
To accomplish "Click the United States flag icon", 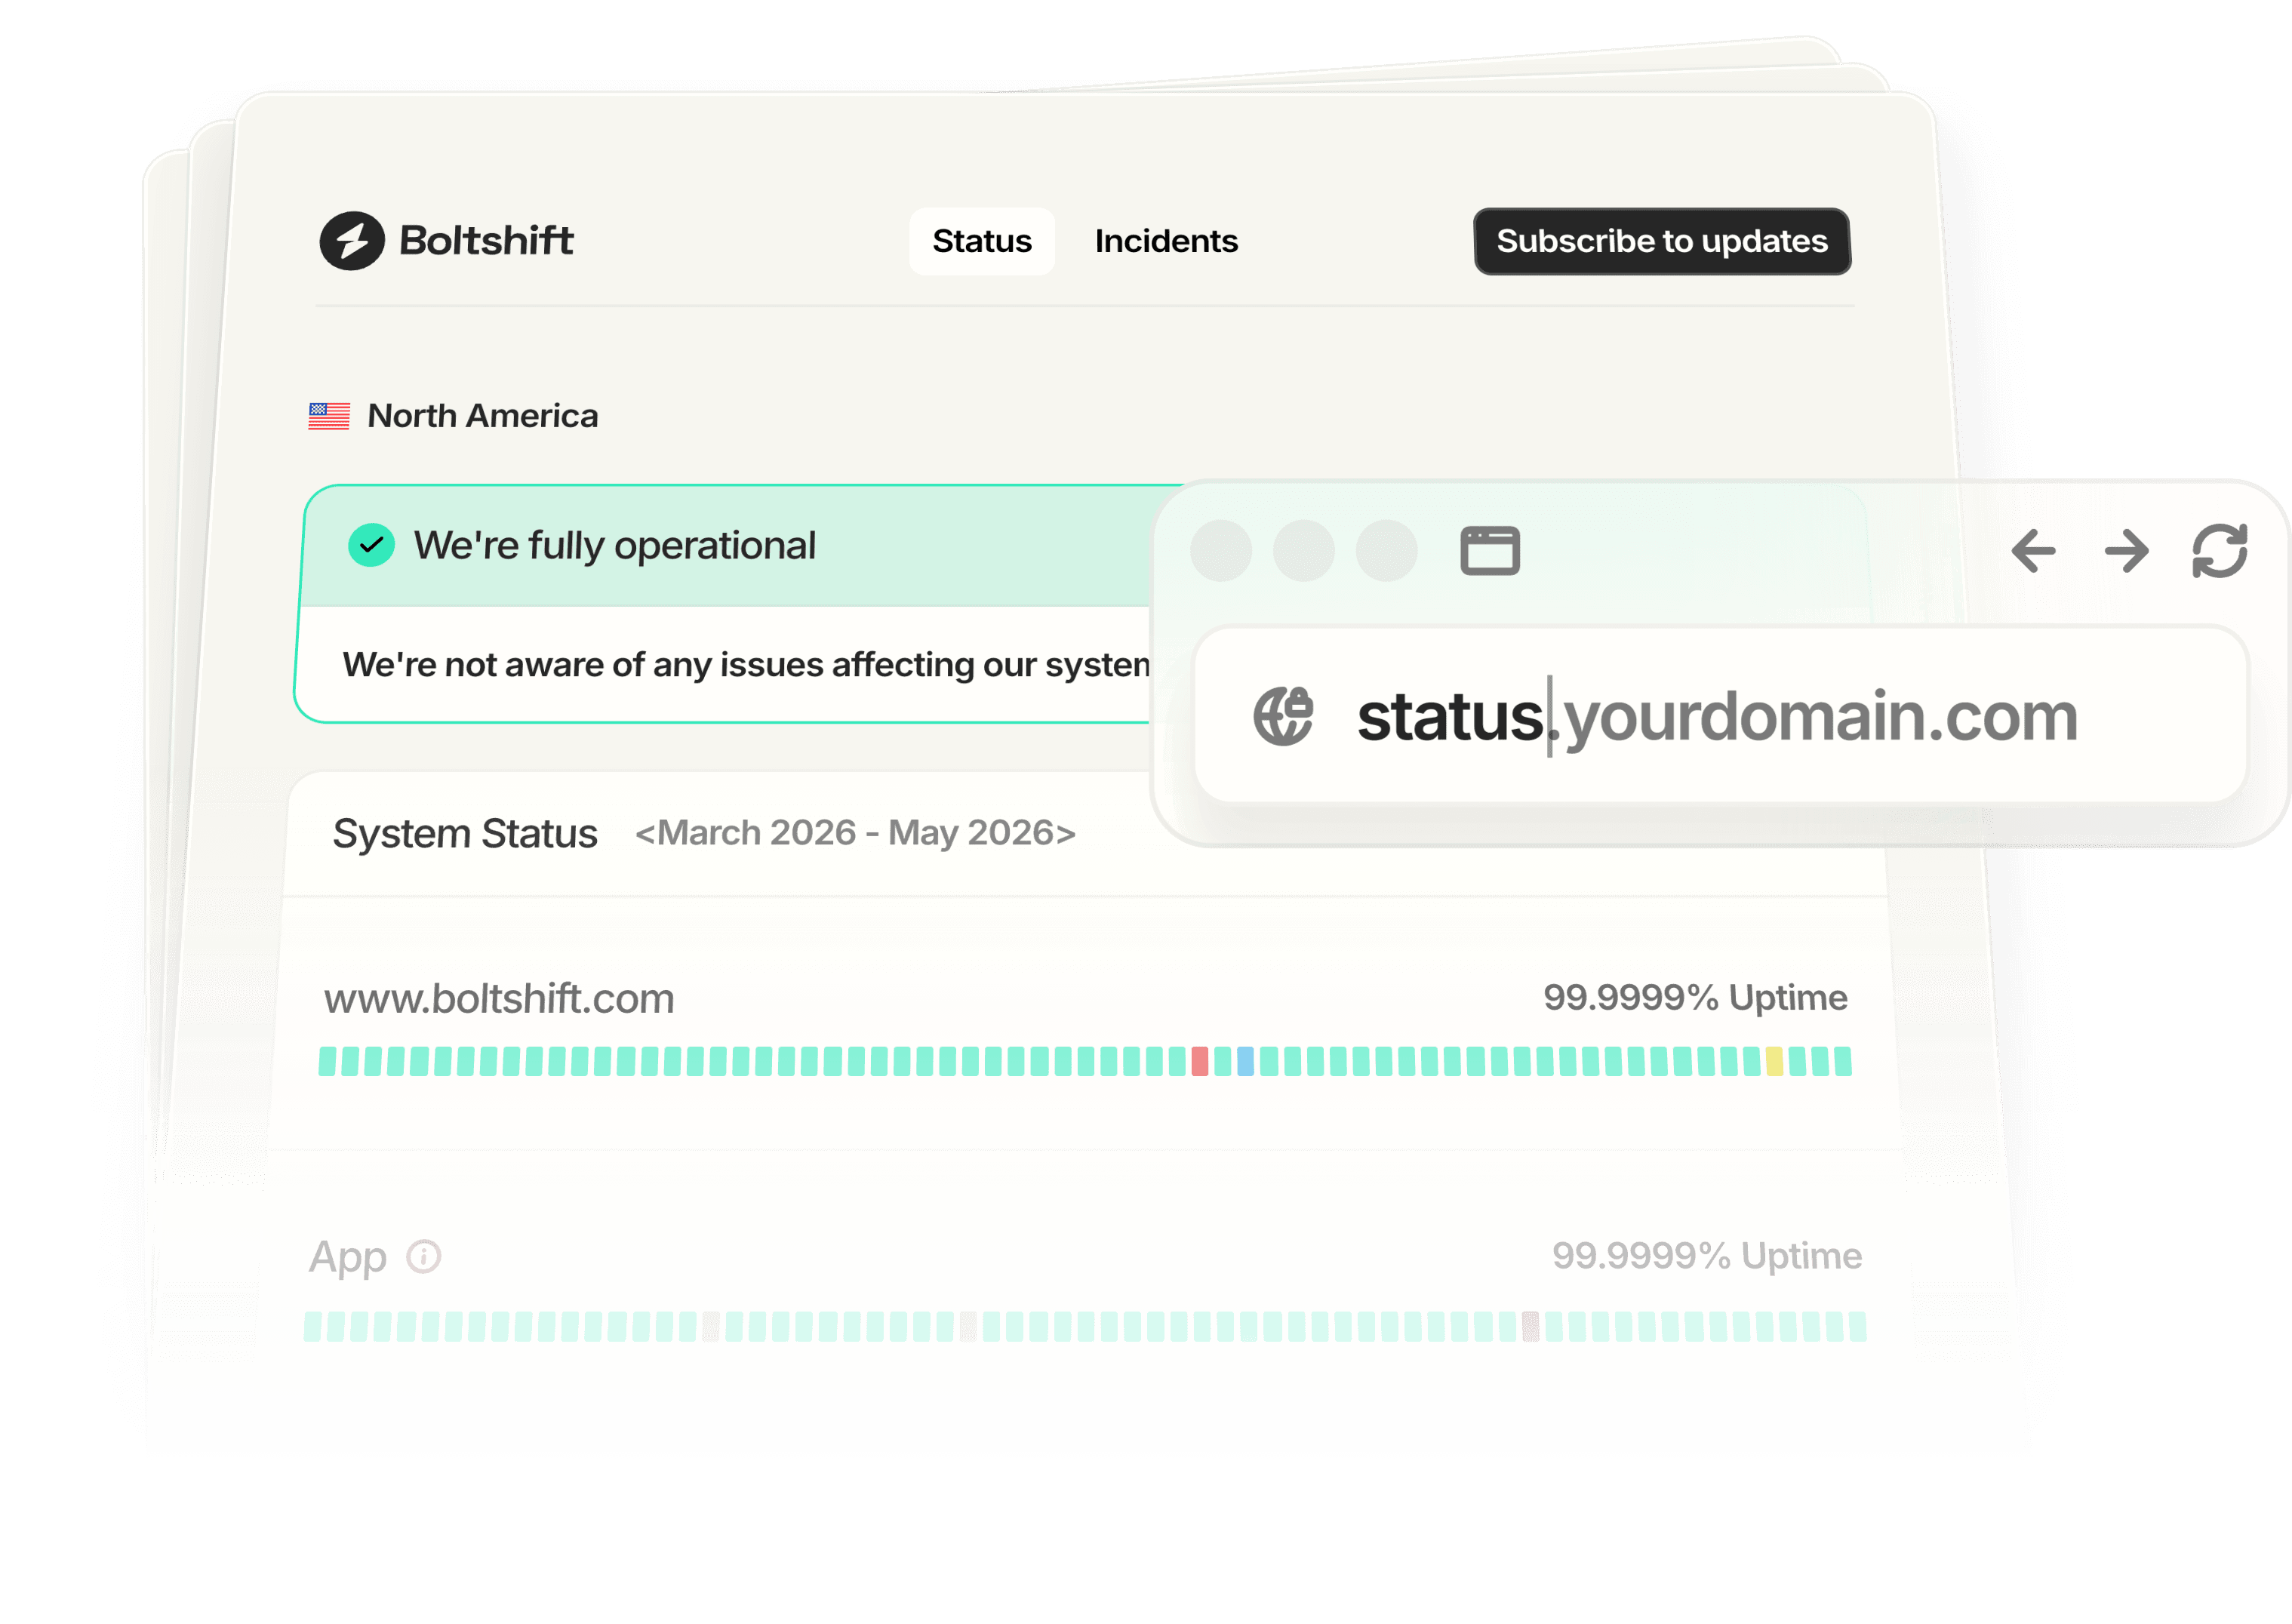I will 329,416.
